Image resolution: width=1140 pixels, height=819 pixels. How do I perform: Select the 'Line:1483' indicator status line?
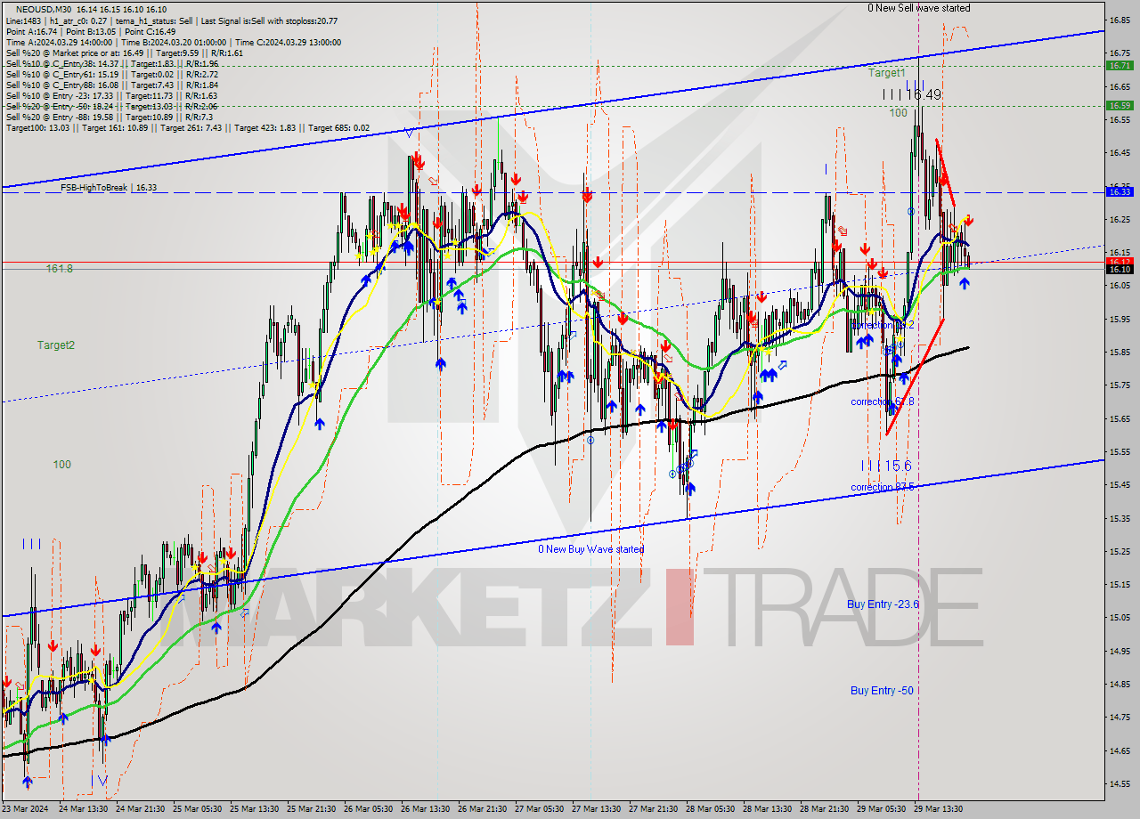172,20
